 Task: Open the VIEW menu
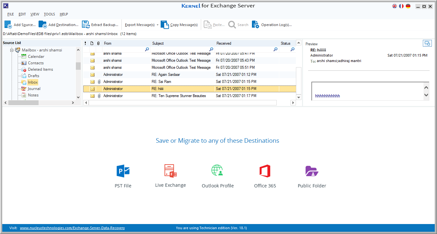(x=35, y=14)
